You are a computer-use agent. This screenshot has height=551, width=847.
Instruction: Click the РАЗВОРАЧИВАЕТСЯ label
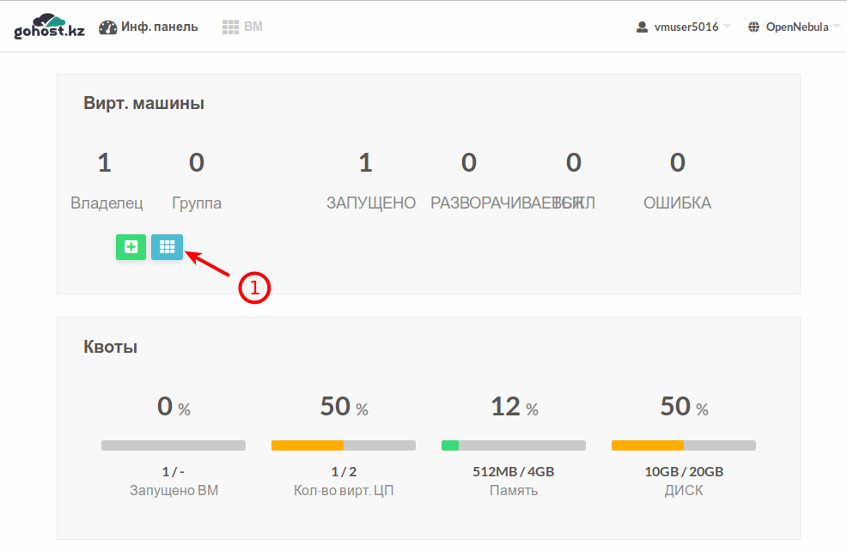click(507, 203)
